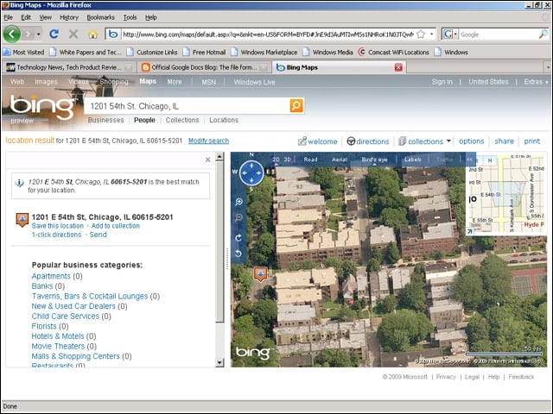Switch the map to 3D mode
Screen dimensions: 553x414
coord(288,160)
